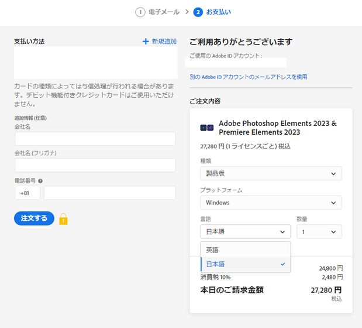Click the +81 country code field
Image resolution: width=362 pixels, height=328 pixels.
pos(27,193)
